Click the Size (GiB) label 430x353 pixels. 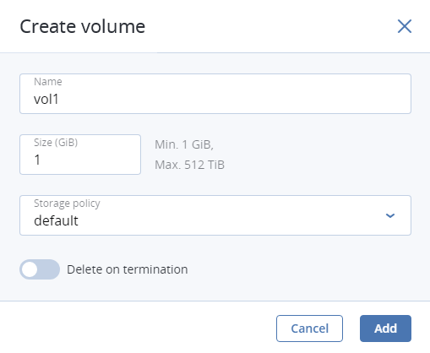coord(56,143)
